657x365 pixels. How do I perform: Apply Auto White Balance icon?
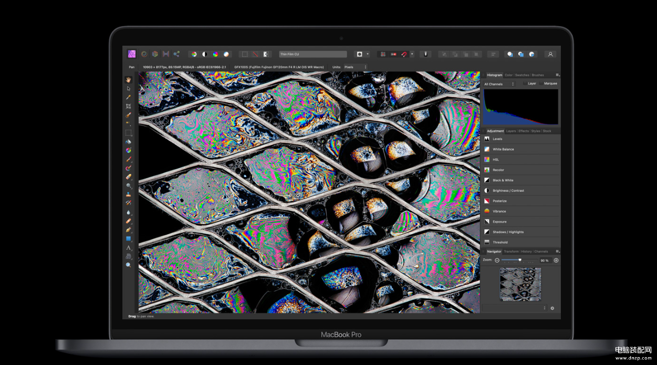click(x=226, y=54)
